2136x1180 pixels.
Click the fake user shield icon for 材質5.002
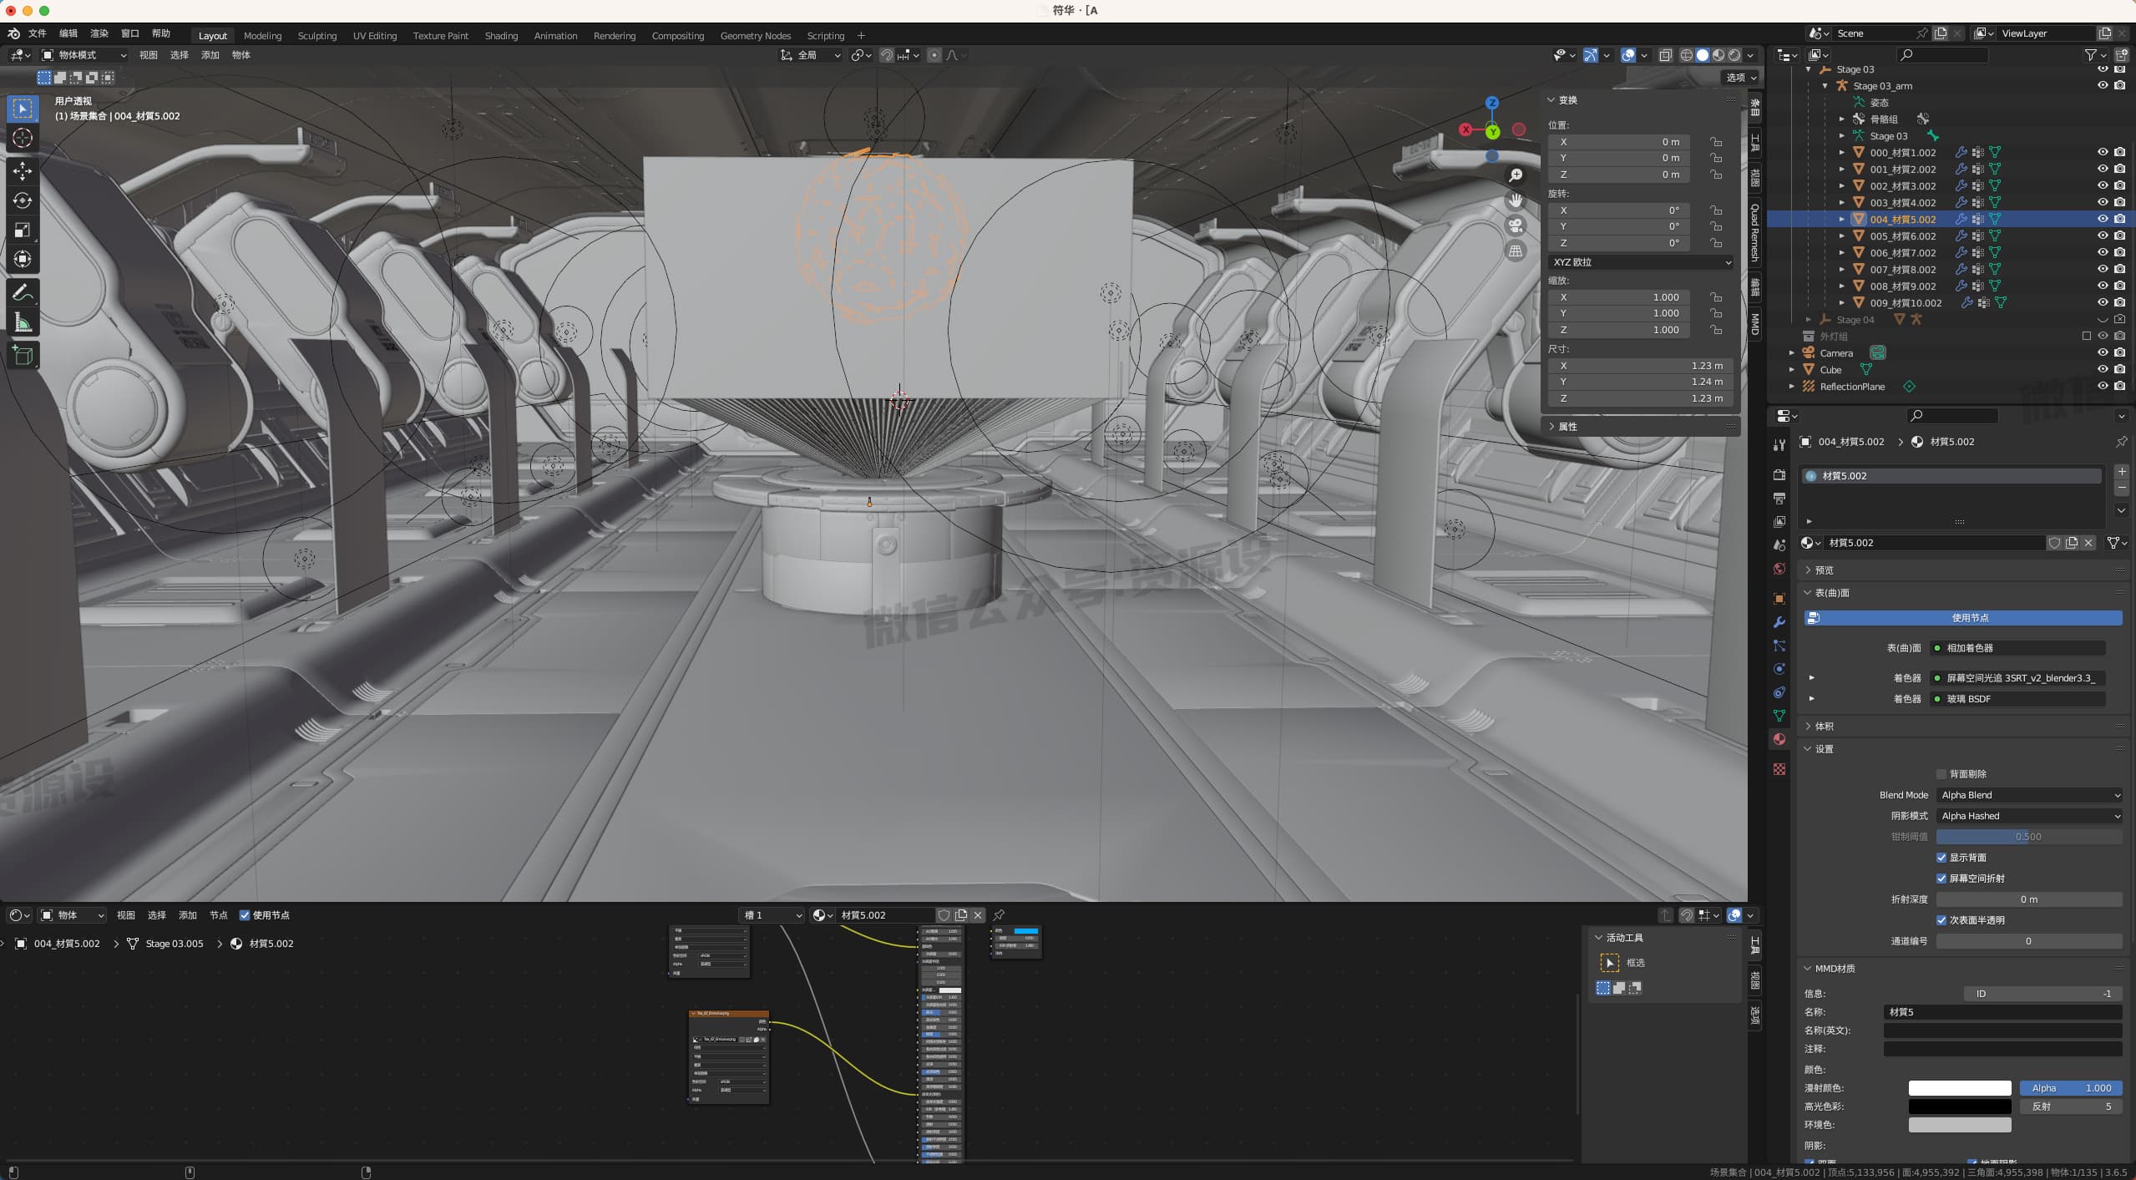pyautogui.click(x=2054, y=543)
